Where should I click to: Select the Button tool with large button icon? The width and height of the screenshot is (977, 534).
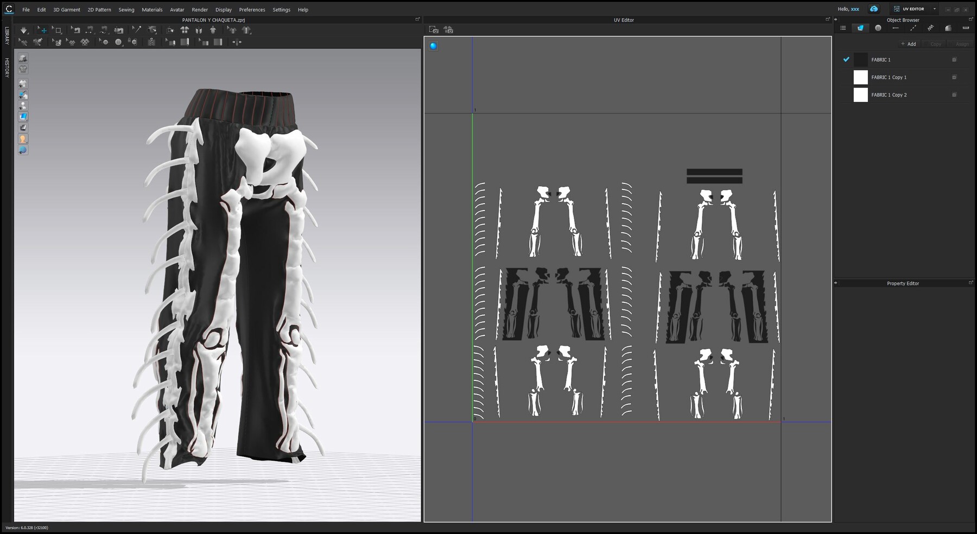tap(118, 42)
